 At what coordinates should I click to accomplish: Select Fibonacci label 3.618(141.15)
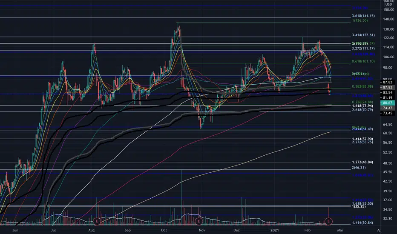(363, 16)
